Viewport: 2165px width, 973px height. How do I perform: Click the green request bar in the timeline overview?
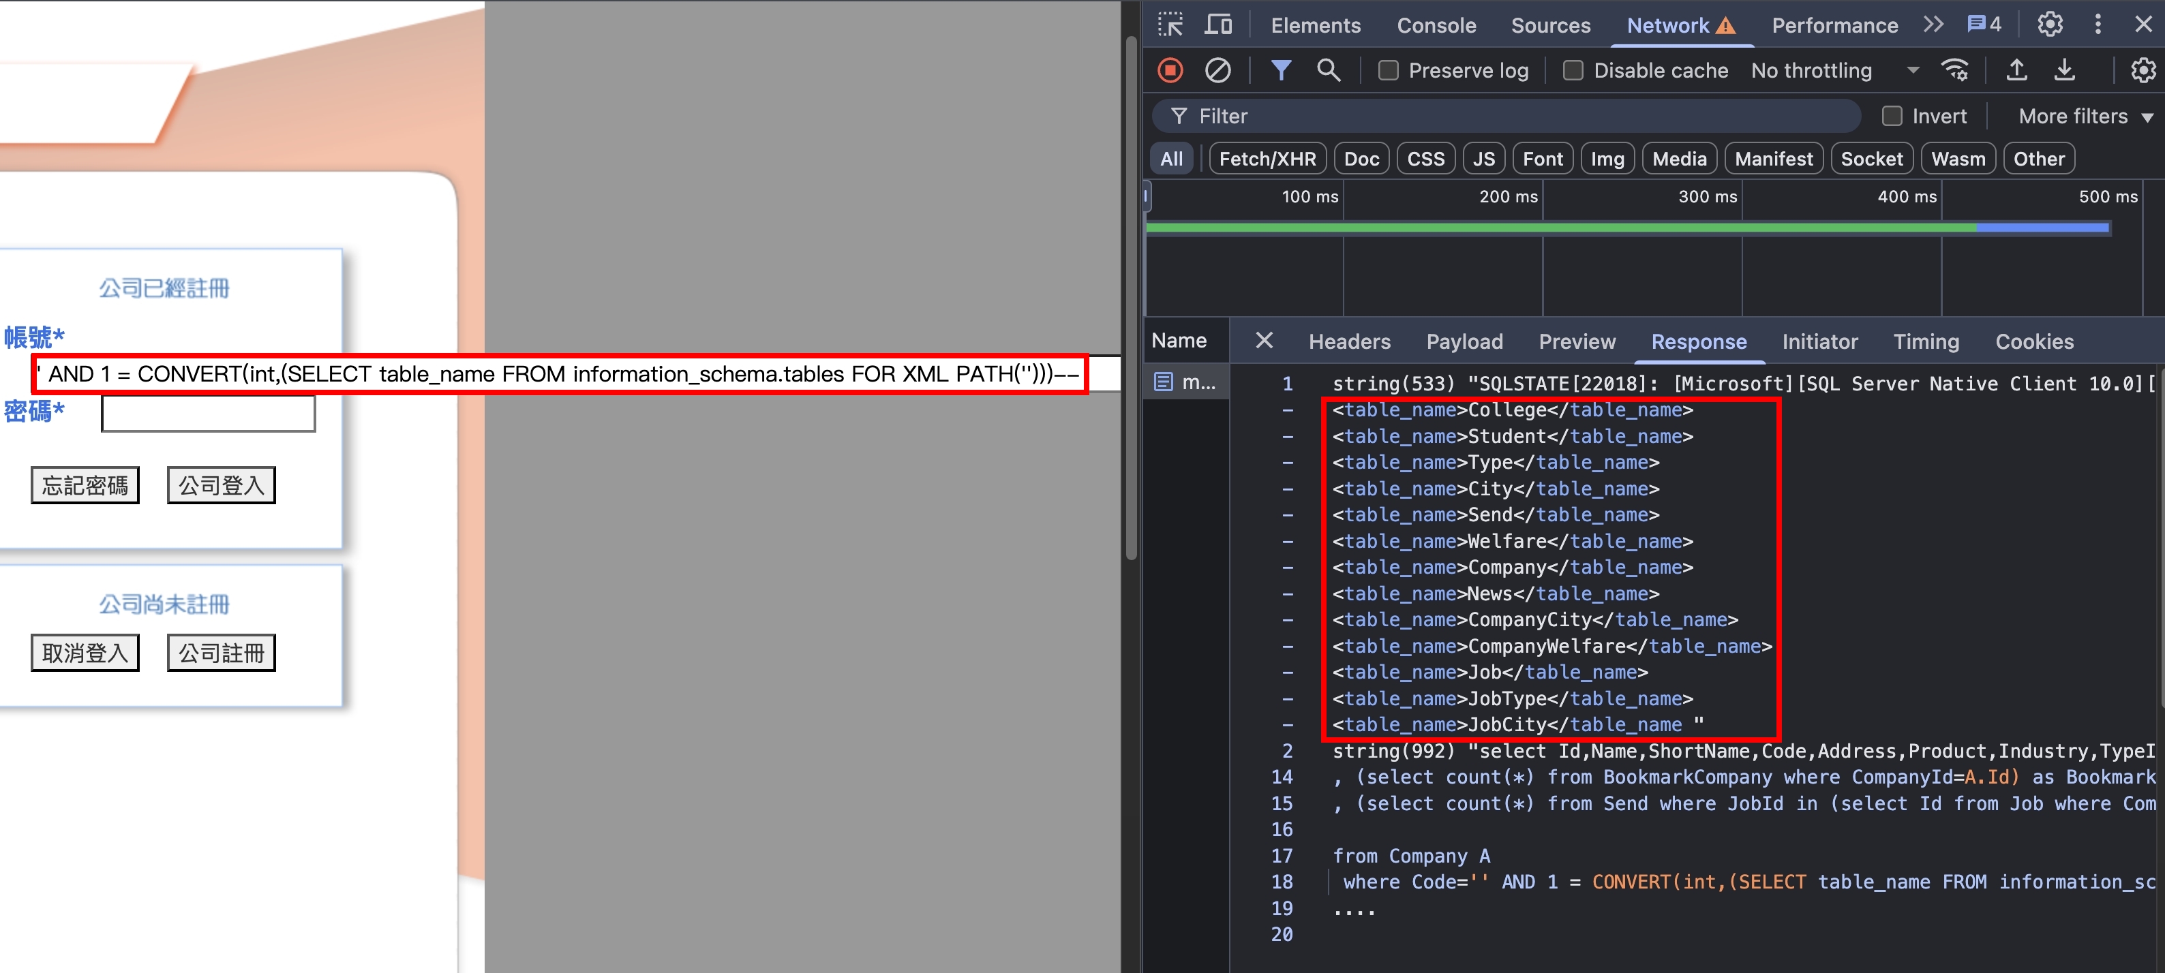point(1561,227)
